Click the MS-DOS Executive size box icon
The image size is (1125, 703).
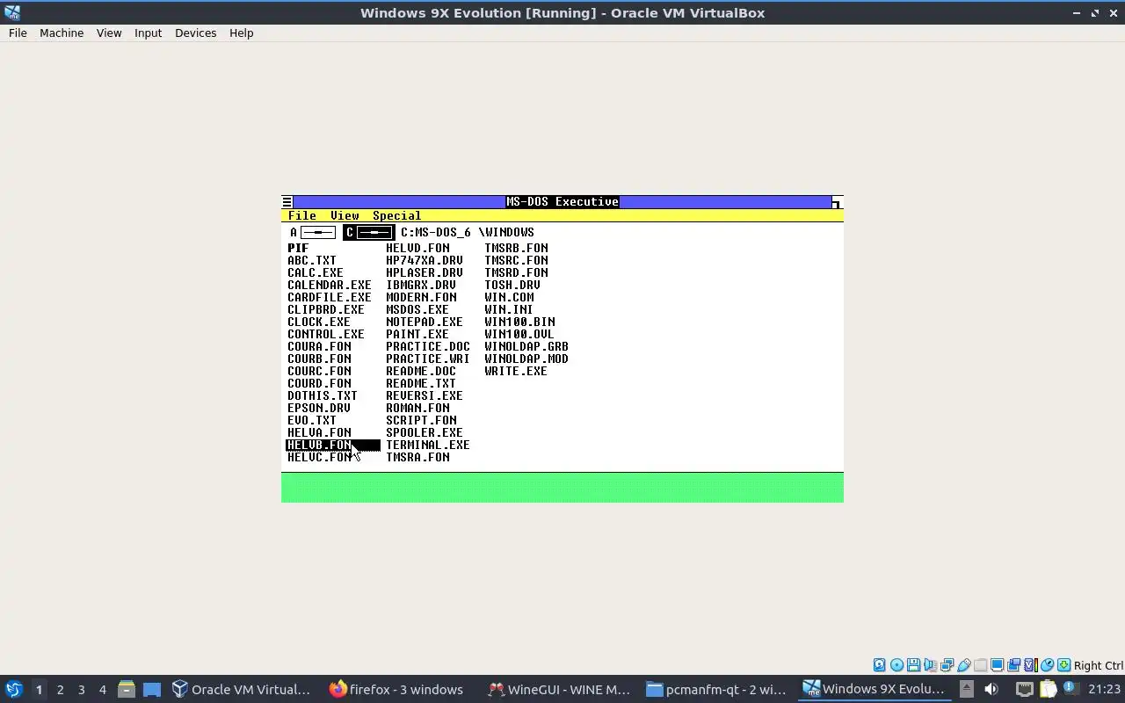(837, 202)
